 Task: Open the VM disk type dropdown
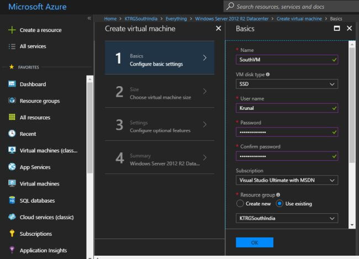(287, 84)
